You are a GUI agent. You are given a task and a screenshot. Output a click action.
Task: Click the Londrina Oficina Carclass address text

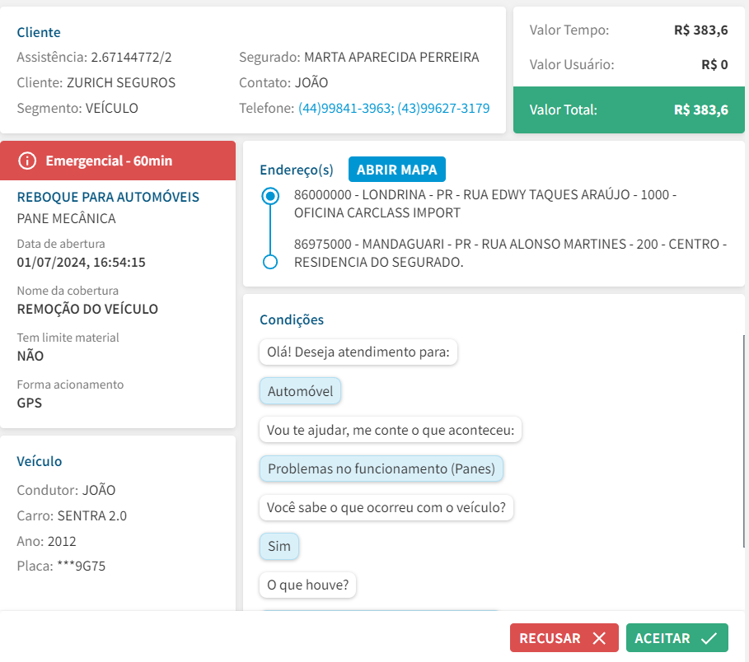click(x=485, y=204)
